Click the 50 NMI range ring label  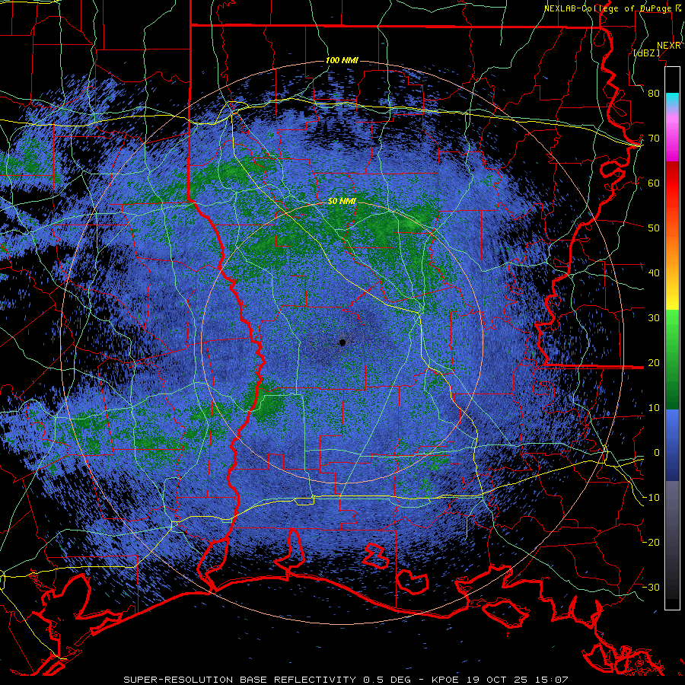pos(342,201)
